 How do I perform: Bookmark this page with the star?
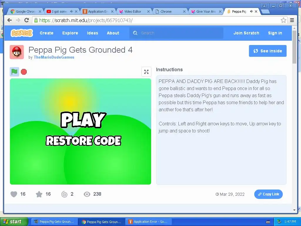283,20
